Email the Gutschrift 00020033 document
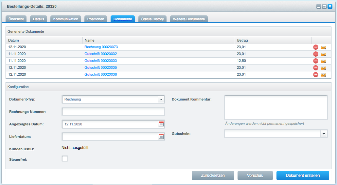The height and width of the screenshot is (185, 337). pyautogui.click(x=323, y=61)
